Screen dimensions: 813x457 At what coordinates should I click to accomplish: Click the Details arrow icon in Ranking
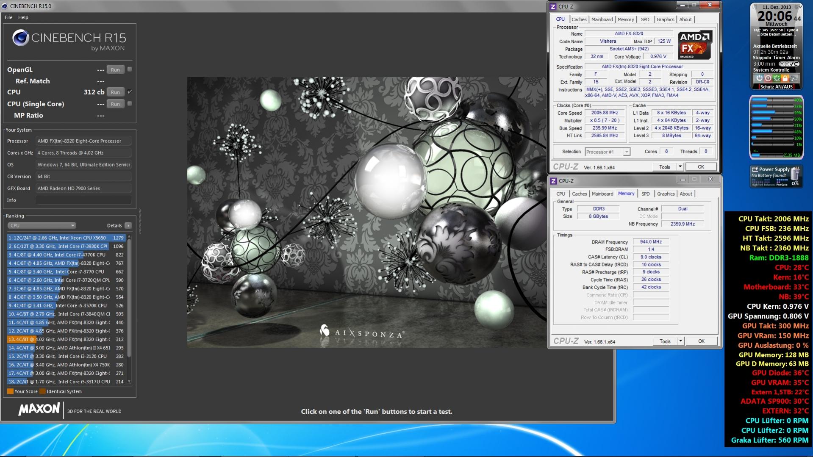(128, 226)
